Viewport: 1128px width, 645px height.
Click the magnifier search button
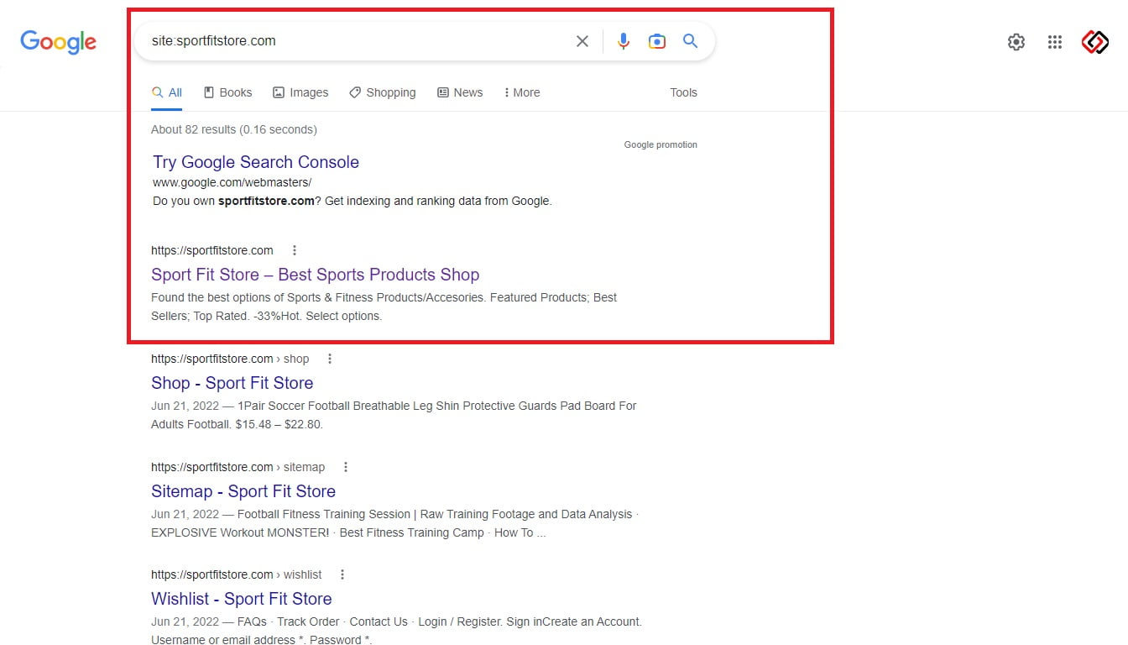[690, 41]
